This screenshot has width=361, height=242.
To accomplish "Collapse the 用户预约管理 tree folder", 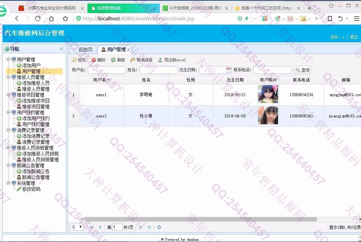I will pyautogui.click(x=8, y=112).
